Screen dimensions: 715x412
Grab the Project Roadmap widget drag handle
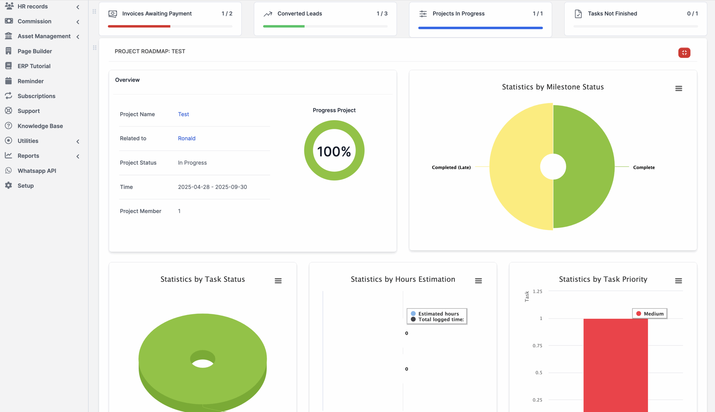[95, 48]
